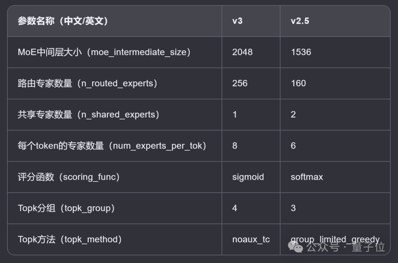Image resolution: width=398 pixels, height=263 pixels.
Task: Select the v3 column header
Action: tap(237, 21)
